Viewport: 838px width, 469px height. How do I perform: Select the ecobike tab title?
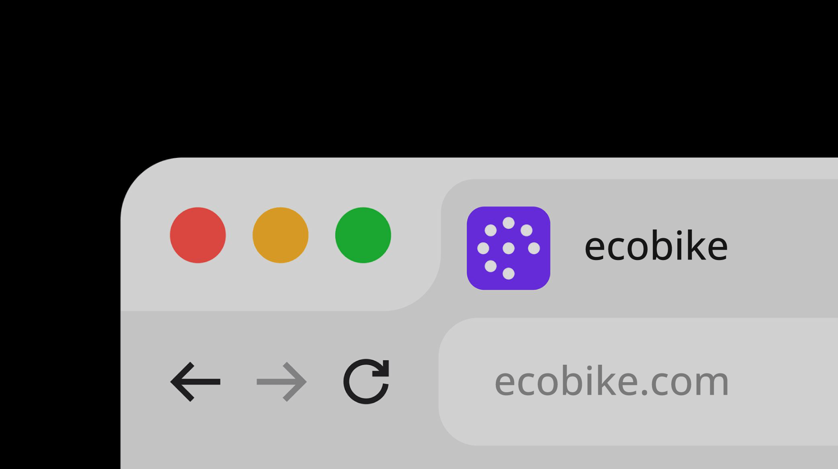tap(656, 246)
